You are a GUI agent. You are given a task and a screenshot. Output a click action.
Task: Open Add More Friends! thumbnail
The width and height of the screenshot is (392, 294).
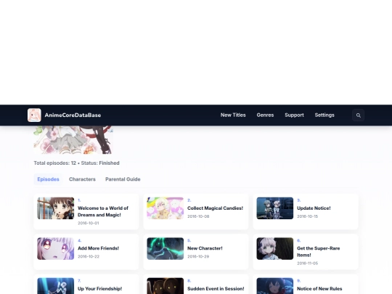(55, 248)
